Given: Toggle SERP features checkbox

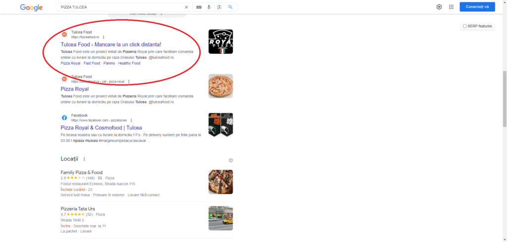Looking at the screenshot, I should pyautogui.click(x=464, y=26).
